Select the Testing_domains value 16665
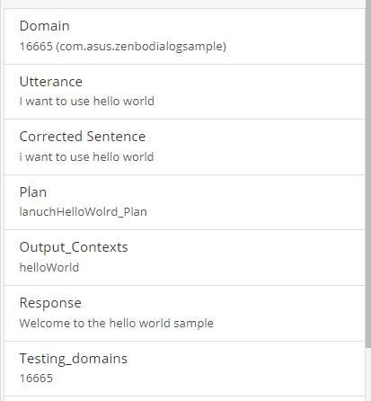This screenshot has height=401, width=371. 36,379
